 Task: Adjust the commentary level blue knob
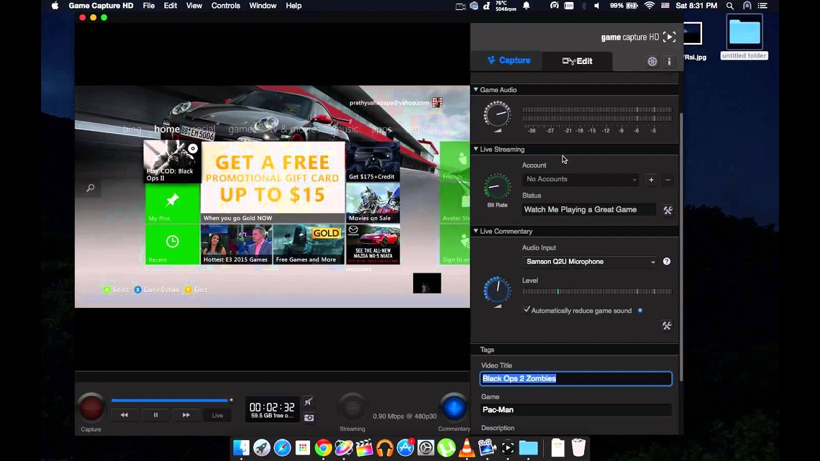click(x=497, y=290)
